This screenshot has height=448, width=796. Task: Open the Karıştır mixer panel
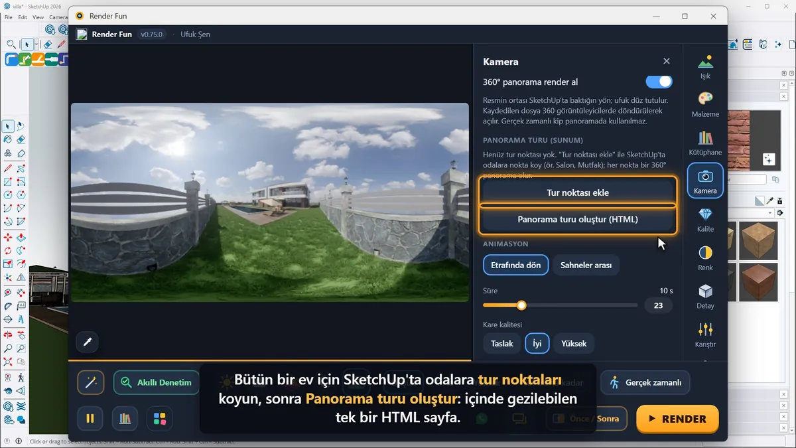[705, 335]
